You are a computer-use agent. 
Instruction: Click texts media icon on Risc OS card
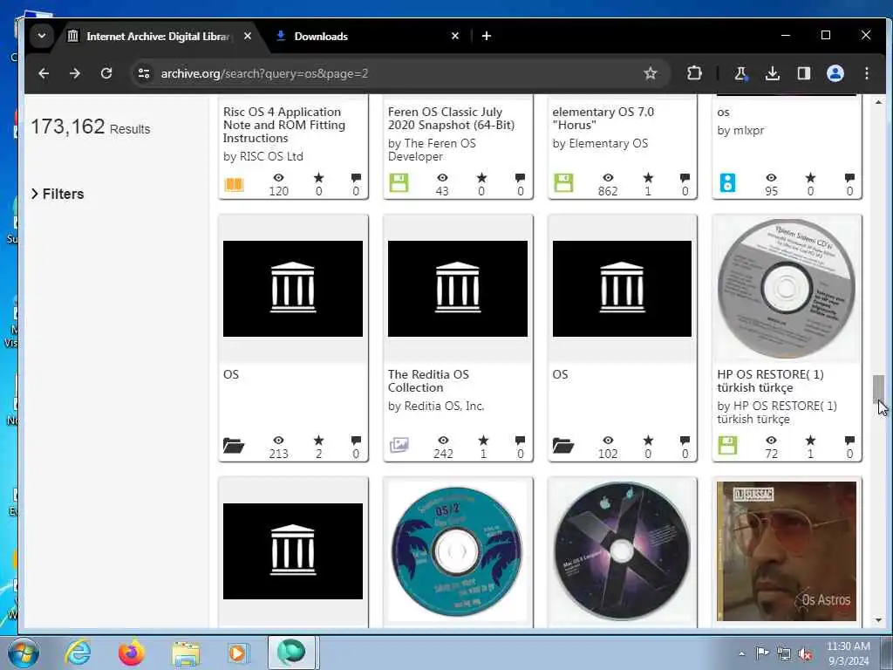pos(234,184)
